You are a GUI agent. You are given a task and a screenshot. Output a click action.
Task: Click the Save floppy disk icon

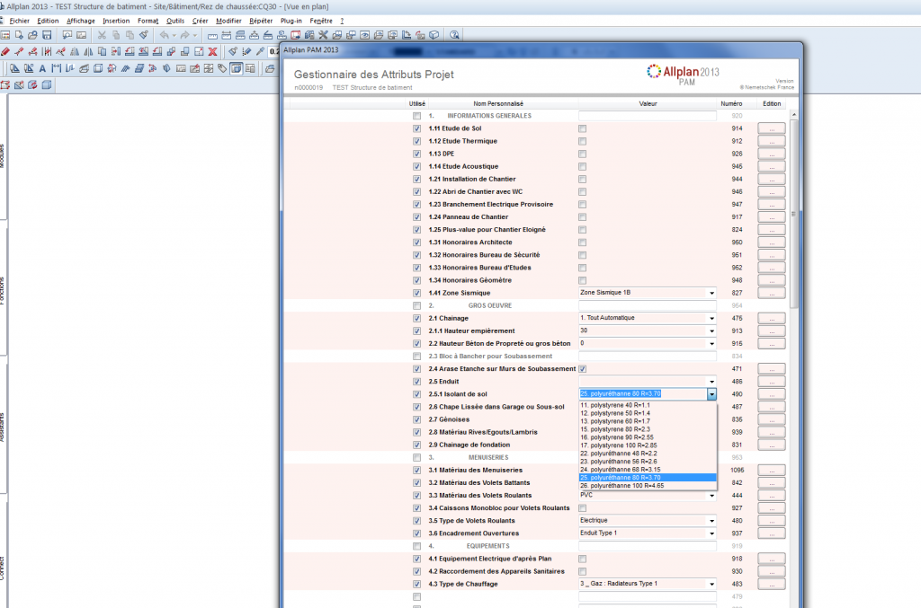click(47, 35)
